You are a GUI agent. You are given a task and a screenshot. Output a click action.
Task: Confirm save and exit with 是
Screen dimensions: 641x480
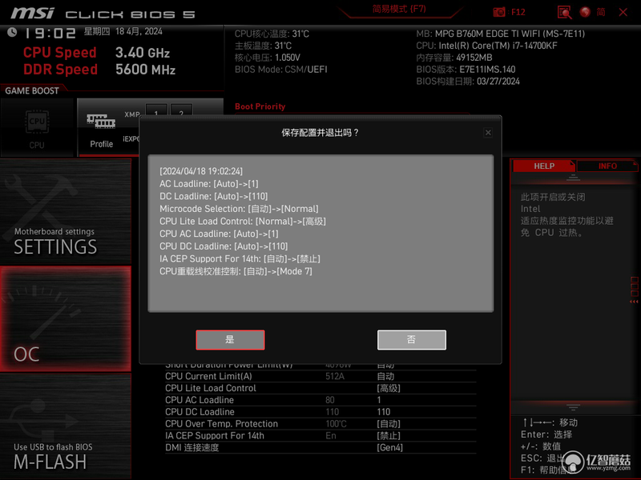(x=230, y=339)
